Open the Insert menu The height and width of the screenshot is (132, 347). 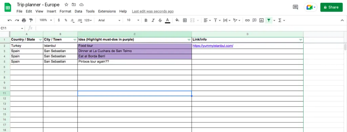click(x=52, y=11)
